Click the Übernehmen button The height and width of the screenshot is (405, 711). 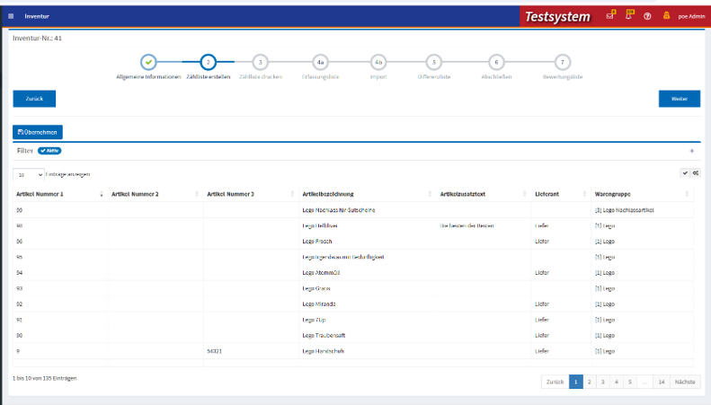(38, 132)
